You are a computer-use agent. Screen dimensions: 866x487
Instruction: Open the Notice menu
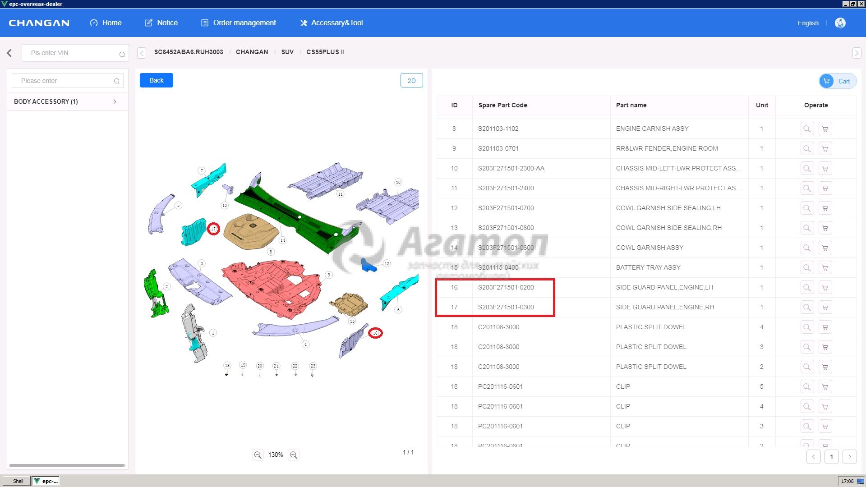pyautogui.click(x=161, y=23)
